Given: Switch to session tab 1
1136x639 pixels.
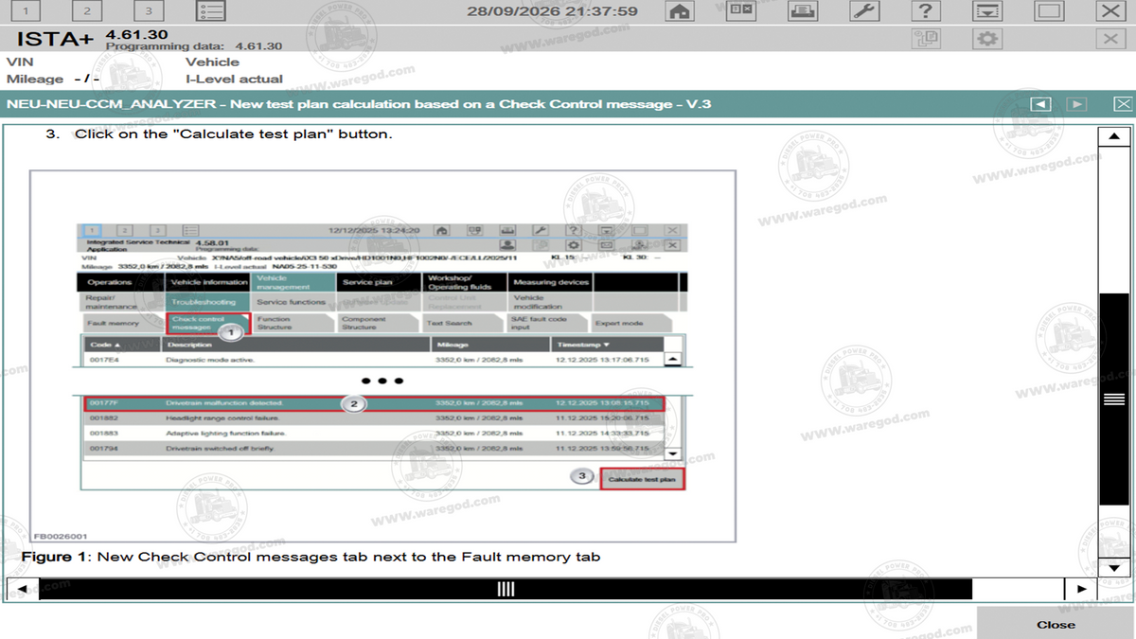Looking at the screenshot, I should (25, 11).
